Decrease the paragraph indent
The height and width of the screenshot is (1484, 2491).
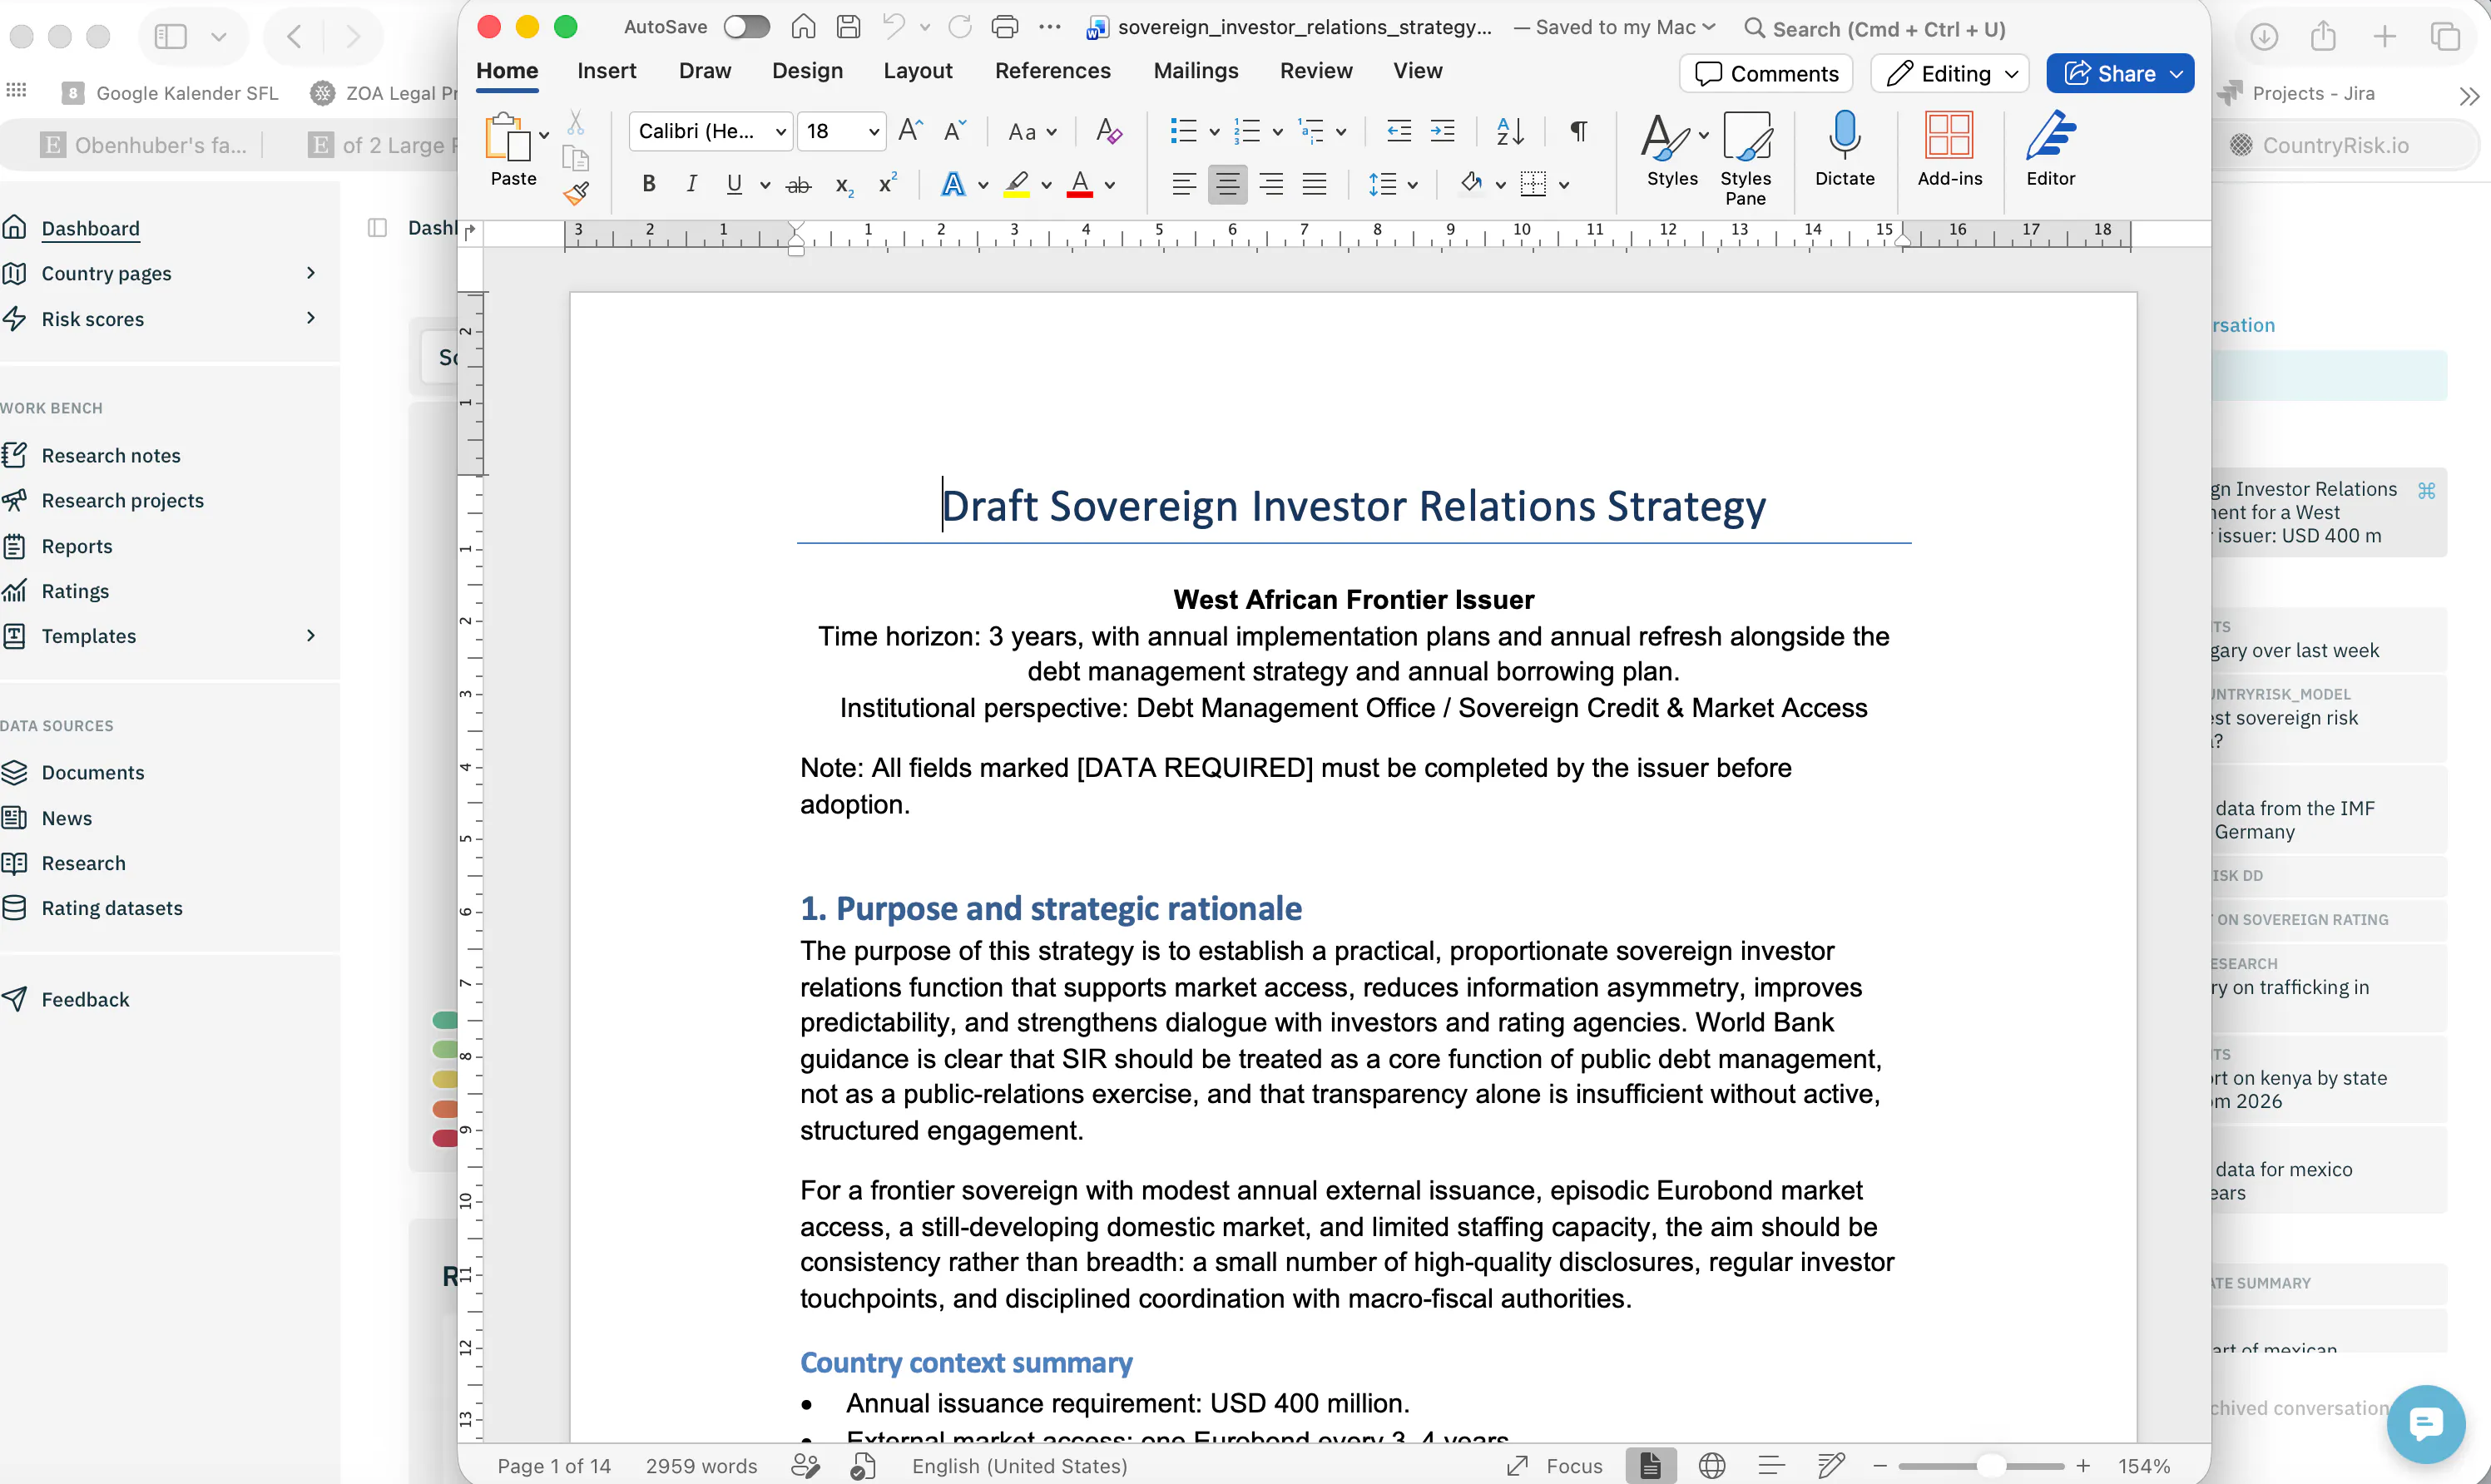click(1399, 131)
